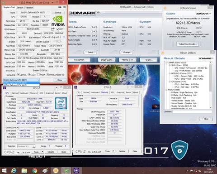Click the Image Quality button in 3DMark06
The image size is (217, 174).
click(x=107, y=60)
